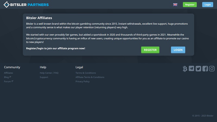
Task: Open the plain Terms & Conditions link
Action: pos(86,73)
